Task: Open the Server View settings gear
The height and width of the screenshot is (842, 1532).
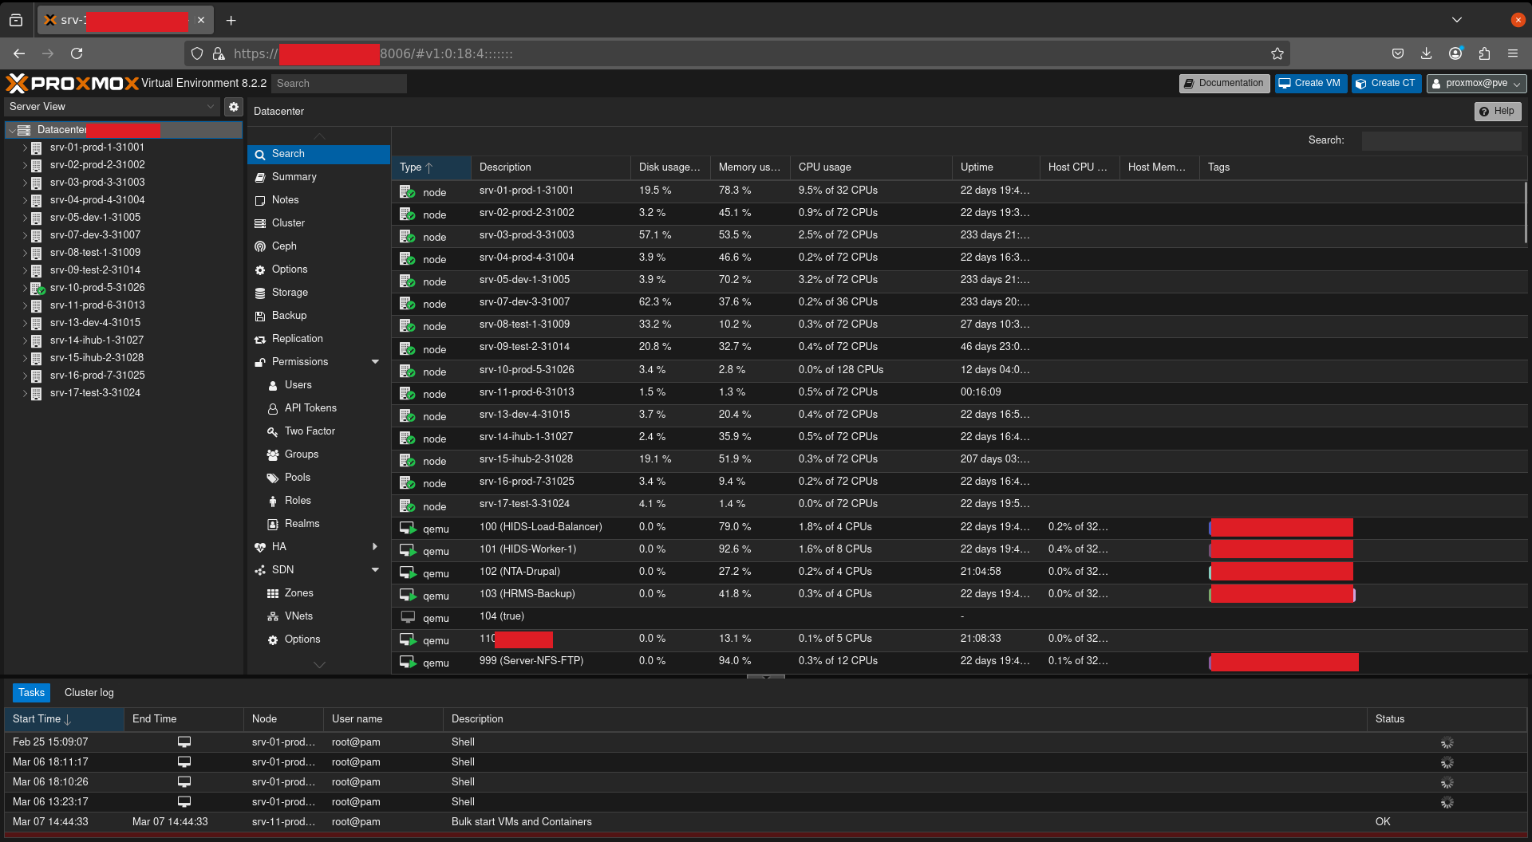Action: (234, 107)
